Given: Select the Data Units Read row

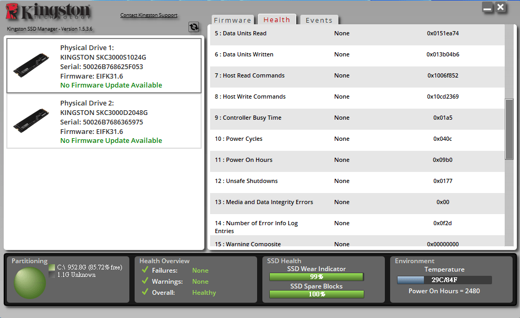Looking at the screenshot, I should tap(357, 34).
